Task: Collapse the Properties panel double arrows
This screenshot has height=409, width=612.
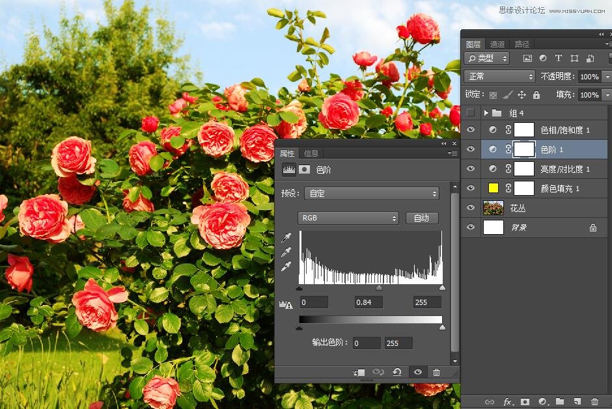Action: [x=444, y=144]
